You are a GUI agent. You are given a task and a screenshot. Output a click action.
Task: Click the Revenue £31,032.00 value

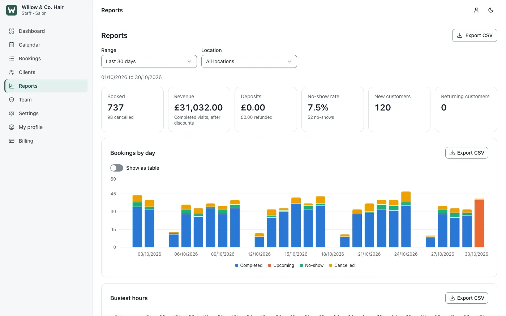tap(198, 108)
